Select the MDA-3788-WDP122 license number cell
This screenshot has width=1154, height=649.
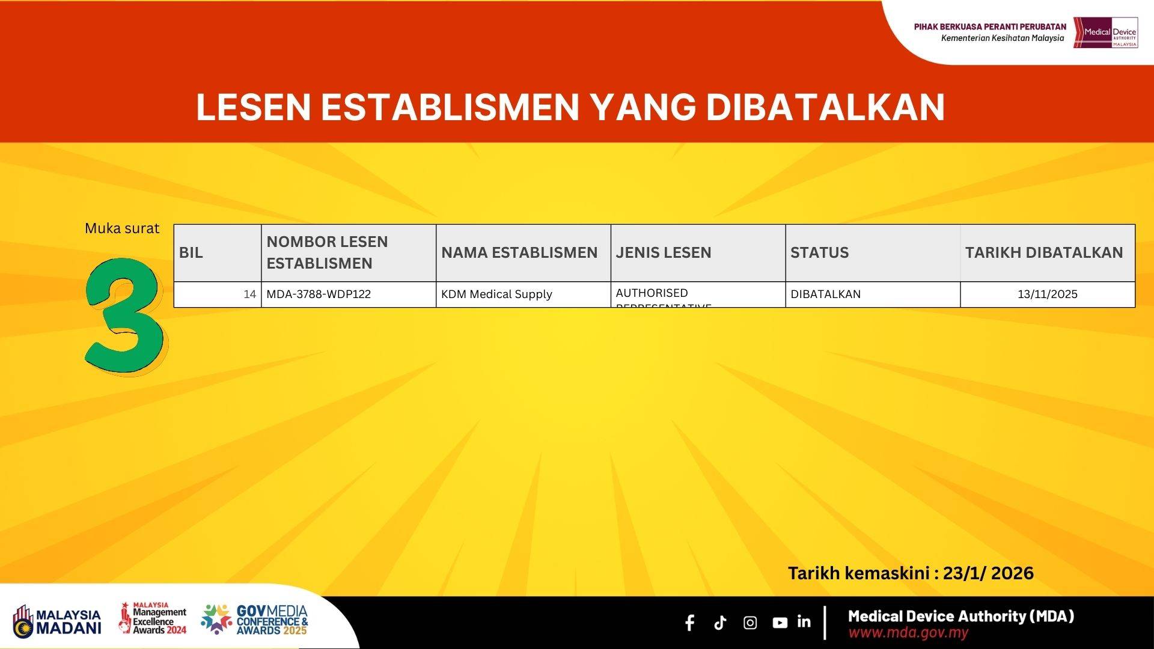(x=319, y=294)
